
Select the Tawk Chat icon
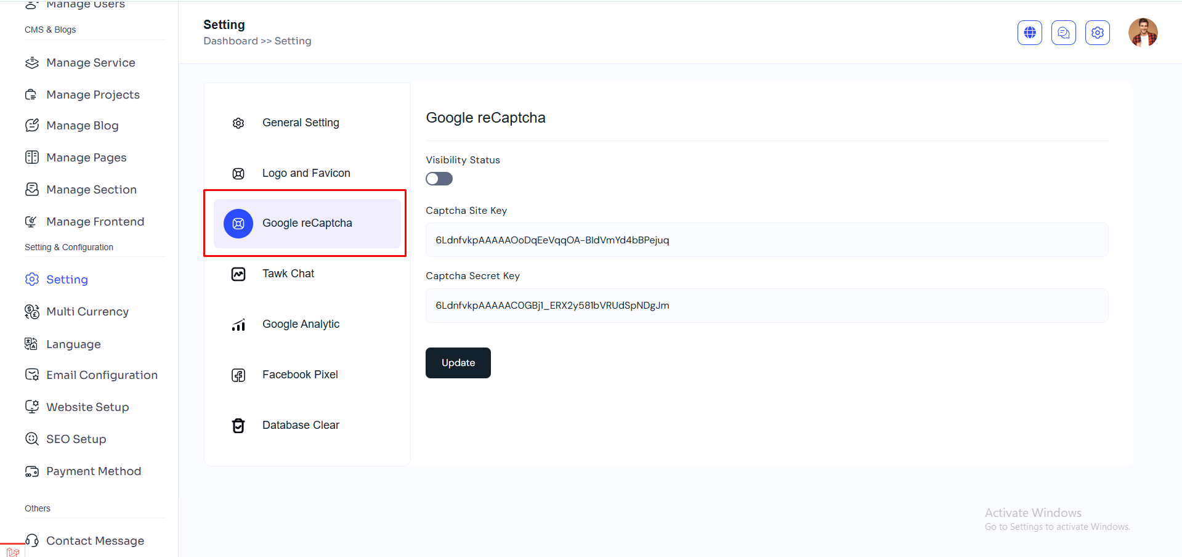[x=238, y=274]
